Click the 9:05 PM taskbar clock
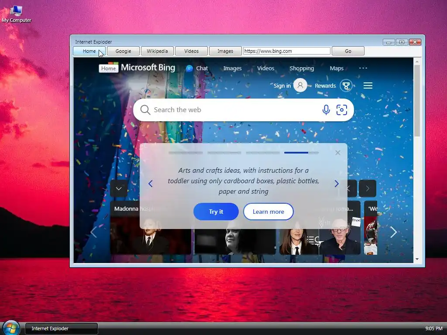Viewport: 447px width, 335px height. [x=433, y=328]
